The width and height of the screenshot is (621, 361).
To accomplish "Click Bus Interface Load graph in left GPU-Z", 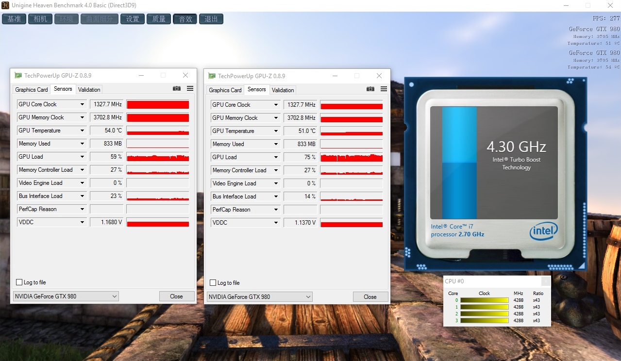I will tap(158, 196).
